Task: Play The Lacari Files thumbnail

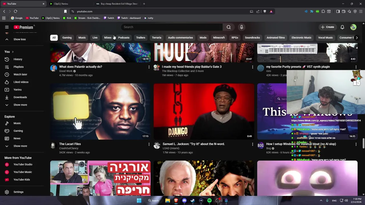Action: coord(100,111)
